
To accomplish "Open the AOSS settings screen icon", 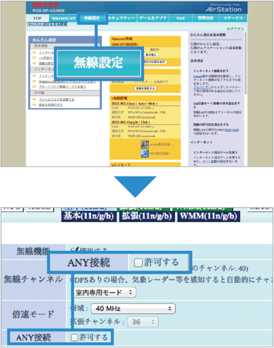I will pos(145,144).
